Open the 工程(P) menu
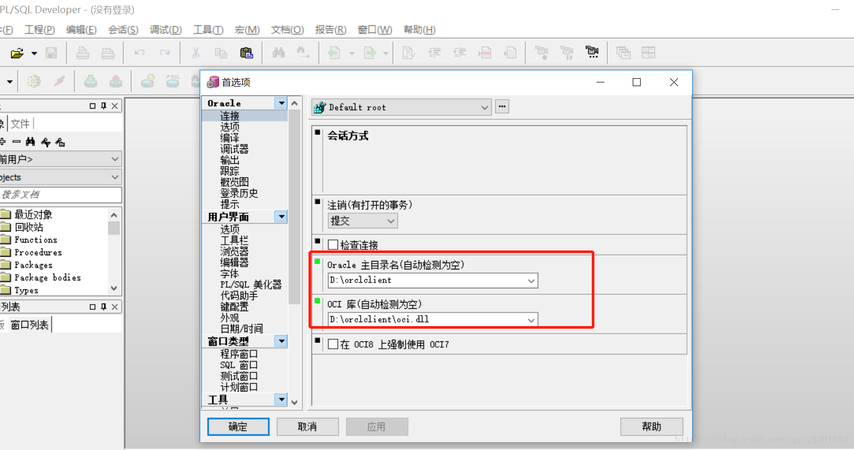The width and height of the screenshot is (854, 450). click(39, 30)
